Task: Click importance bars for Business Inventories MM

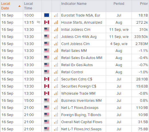Action: click(56, 100)
